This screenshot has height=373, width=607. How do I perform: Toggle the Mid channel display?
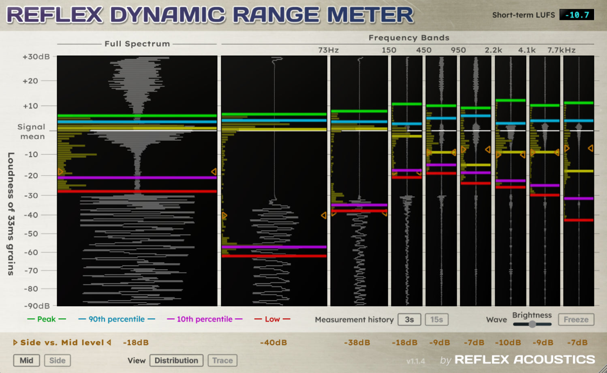pyautogui.click(x=26, y=360)
